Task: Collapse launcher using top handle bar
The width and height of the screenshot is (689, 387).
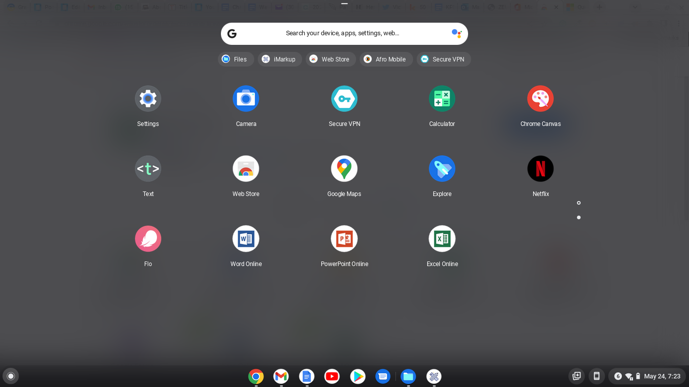Action: tap(344, 4)
